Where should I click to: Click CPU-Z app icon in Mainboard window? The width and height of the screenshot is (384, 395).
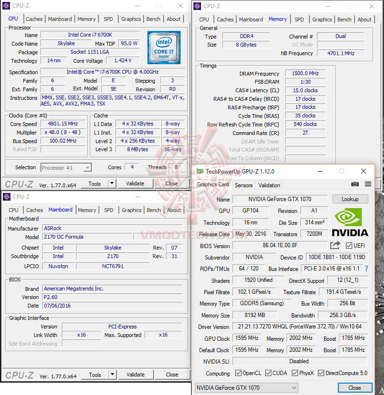coord(7,196)
